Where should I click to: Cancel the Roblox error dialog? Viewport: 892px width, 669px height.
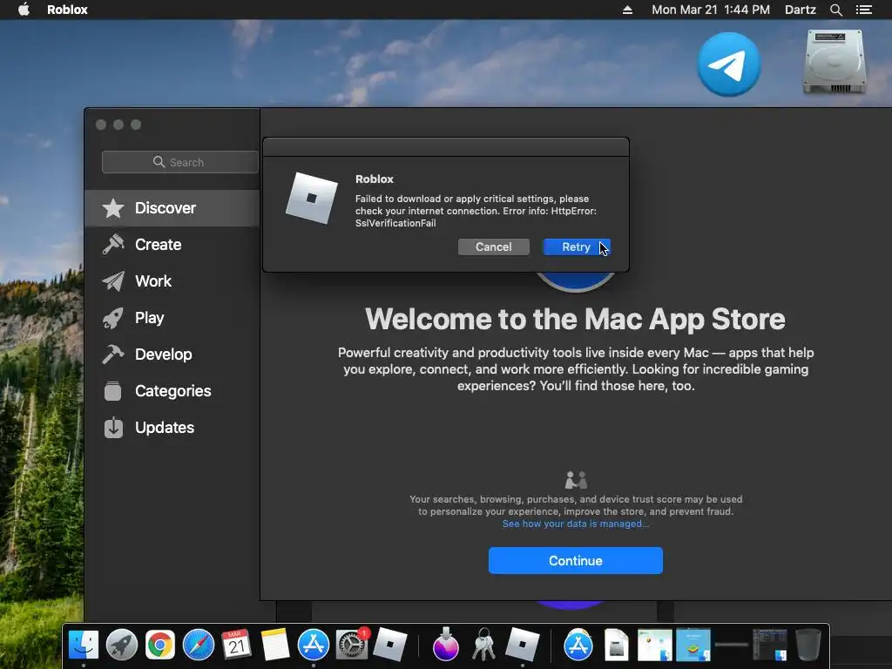[x=493, y=247]
